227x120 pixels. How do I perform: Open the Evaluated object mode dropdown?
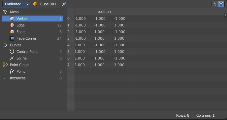click(x=16, y=4)
